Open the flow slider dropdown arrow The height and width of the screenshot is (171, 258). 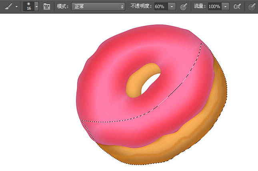click(226, 6)
